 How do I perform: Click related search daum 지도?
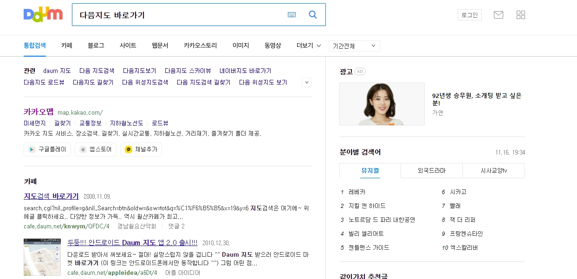point(57,71)
